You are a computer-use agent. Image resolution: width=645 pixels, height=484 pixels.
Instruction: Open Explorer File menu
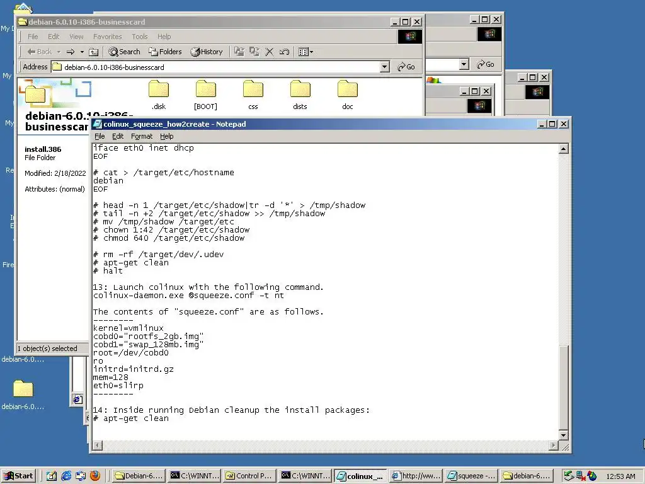(33, 37)
